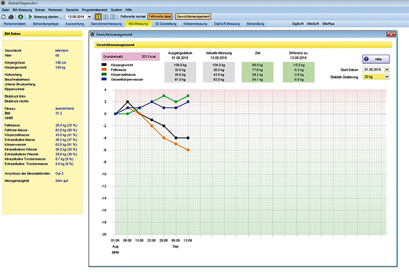
Task: Open the Statistik-Skalierung 20 kg dropdown
Action: coord(387,77)
